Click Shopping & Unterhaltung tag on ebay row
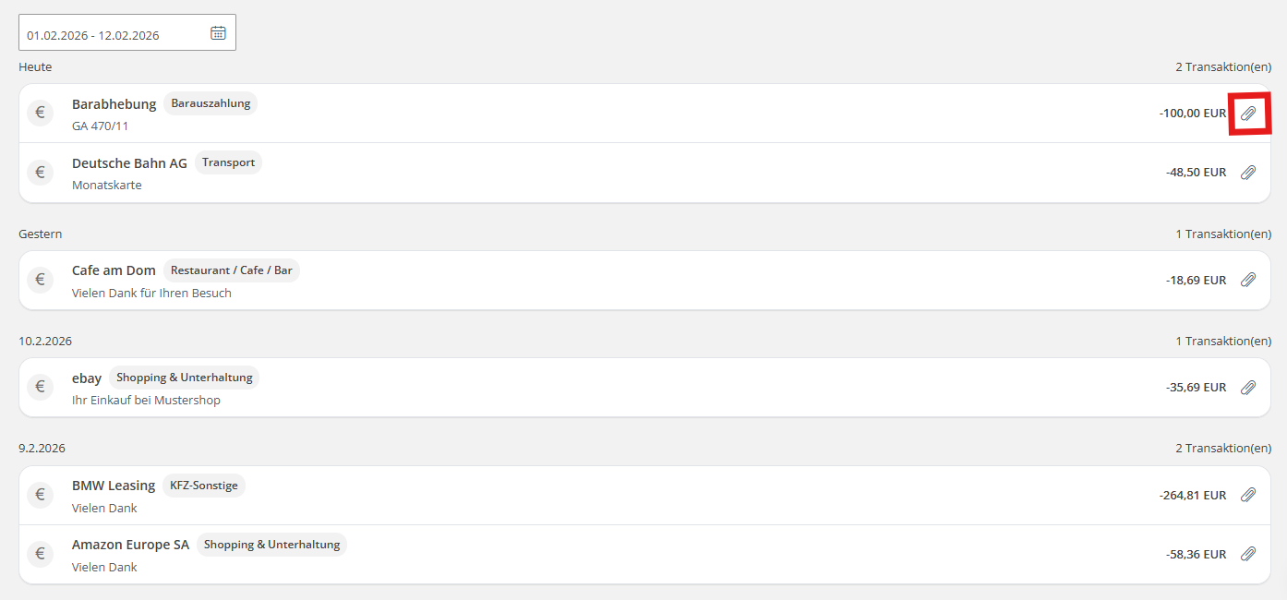 [184, 378]
